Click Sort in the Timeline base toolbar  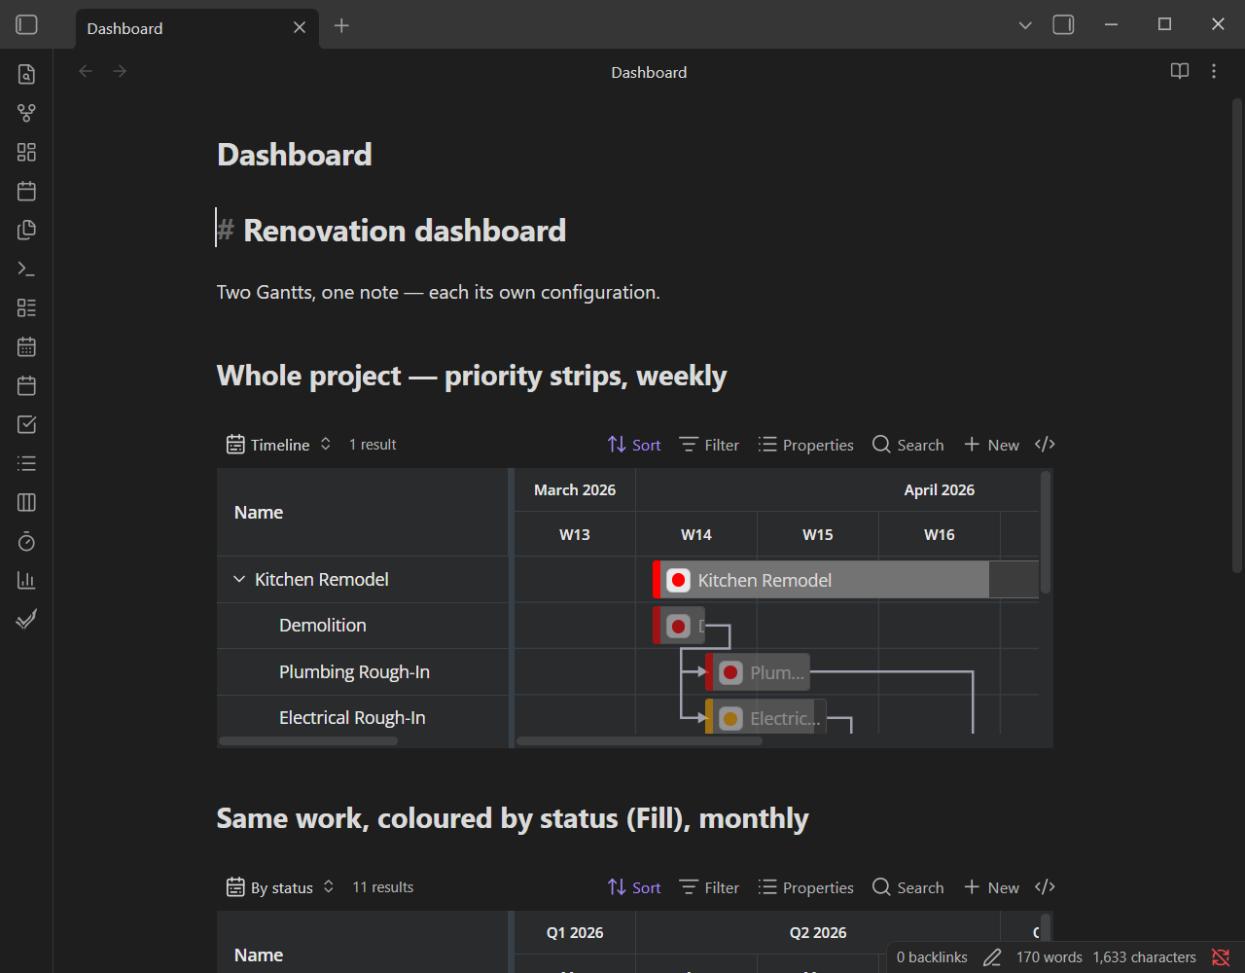pyautogui.click(x=634, y=445)
